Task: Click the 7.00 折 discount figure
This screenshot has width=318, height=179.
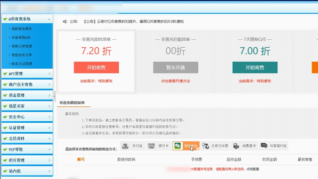Action: pyautogui.click(x=255, y=51)
